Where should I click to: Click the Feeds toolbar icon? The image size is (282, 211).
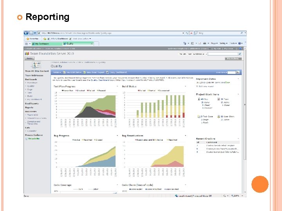[x=192, y=43]
